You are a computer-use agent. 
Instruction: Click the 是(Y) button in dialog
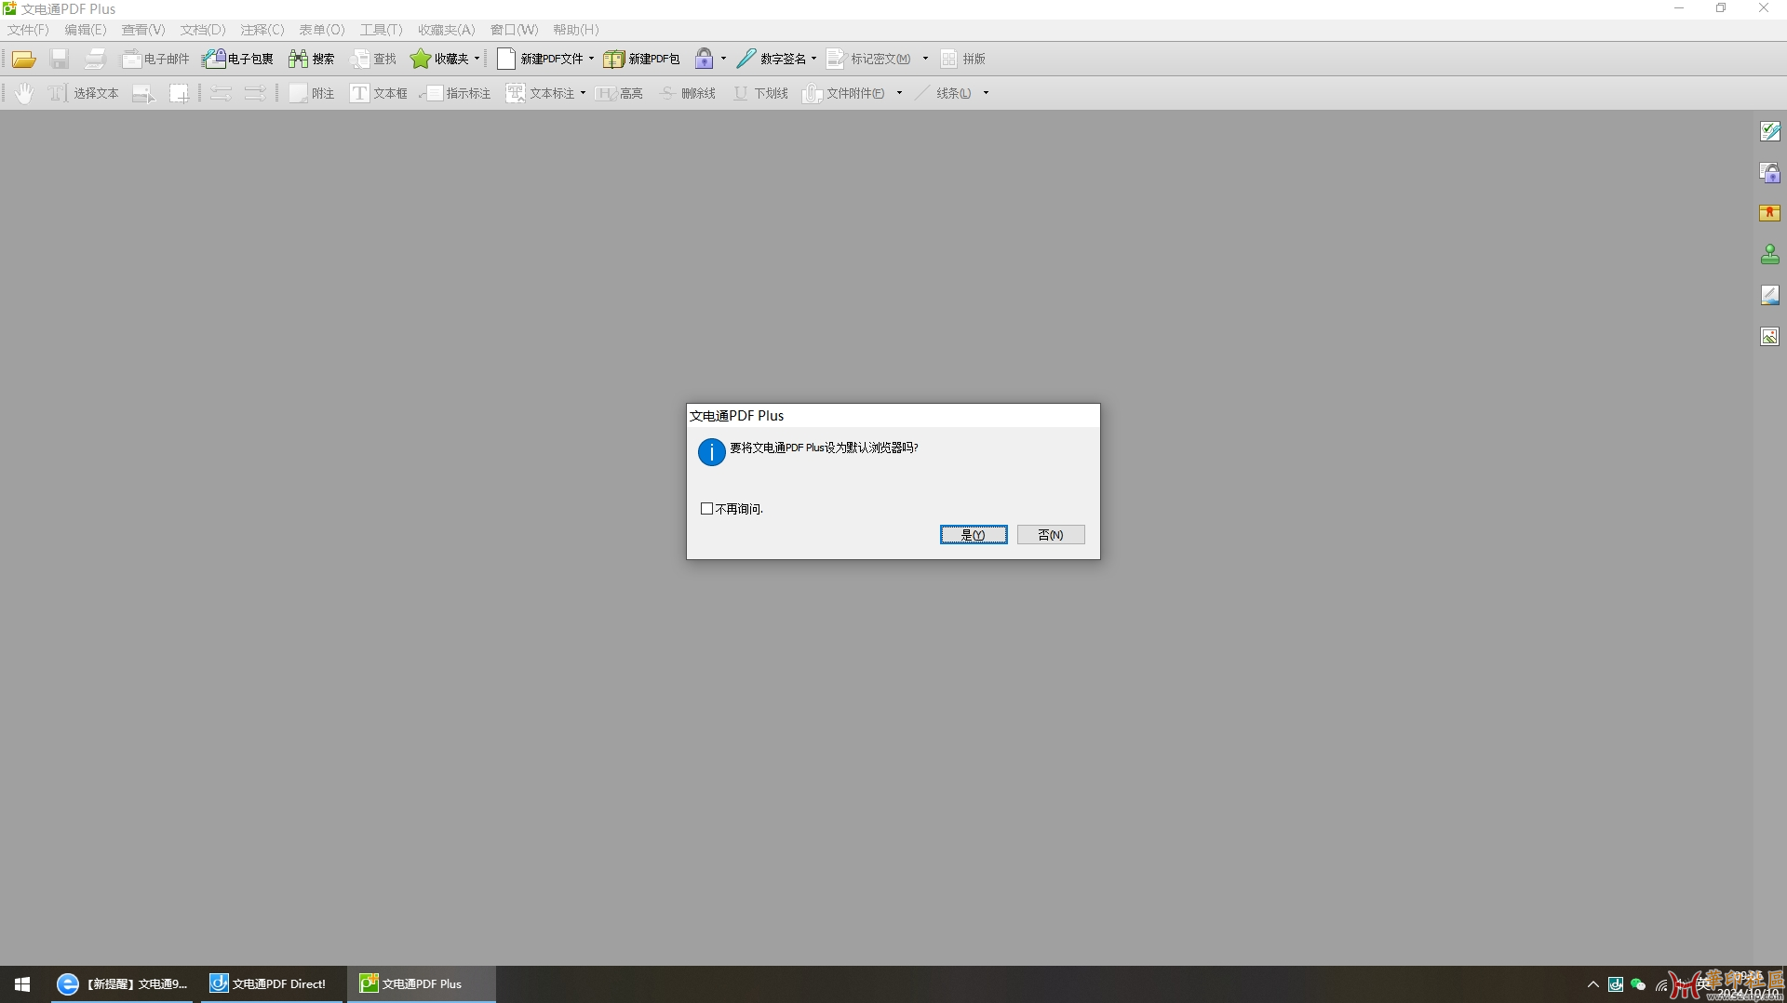click(x=974, y=535)
